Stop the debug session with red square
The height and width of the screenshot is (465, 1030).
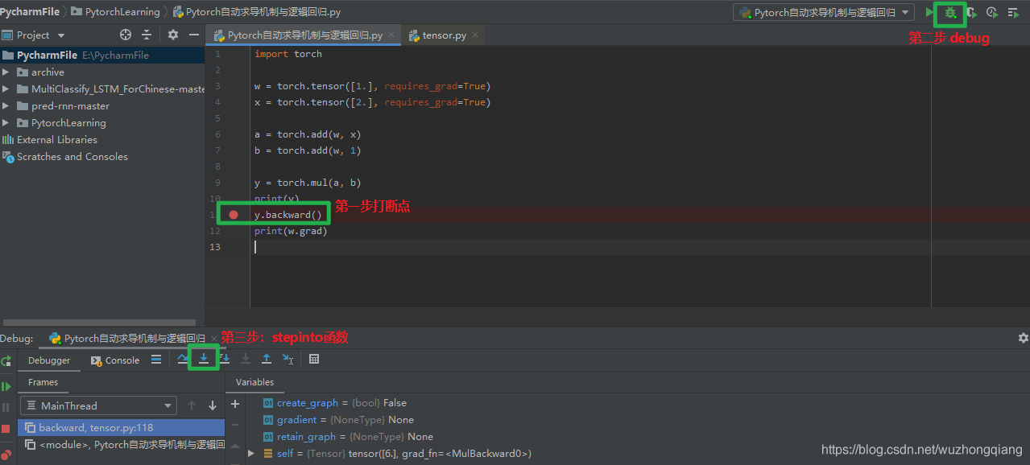tap(6, 430)
